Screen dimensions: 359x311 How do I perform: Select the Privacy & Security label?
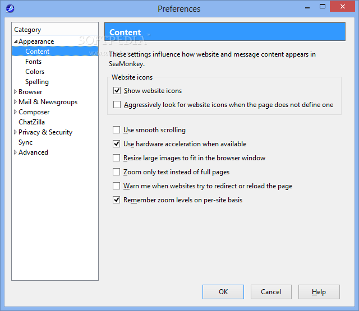pyautogui.click(x=45, y=132)
